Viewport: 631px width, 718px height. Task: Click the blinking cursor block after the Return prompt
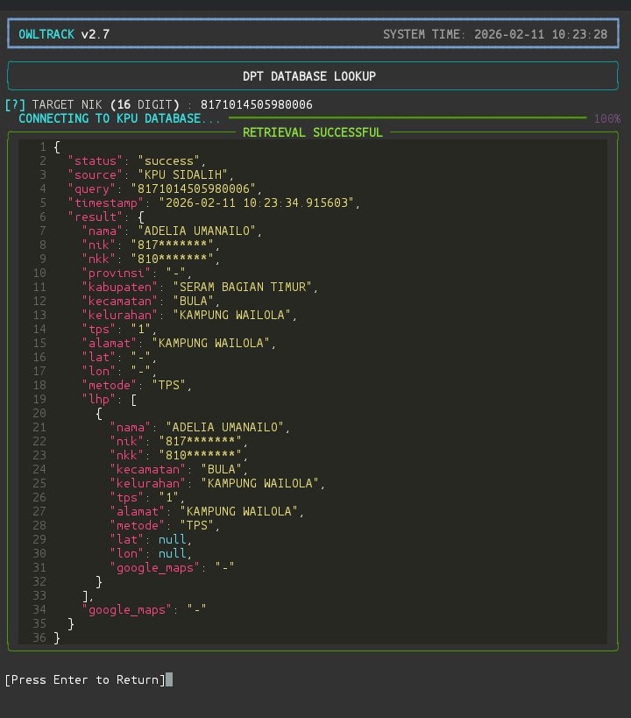tap(169, 679)
